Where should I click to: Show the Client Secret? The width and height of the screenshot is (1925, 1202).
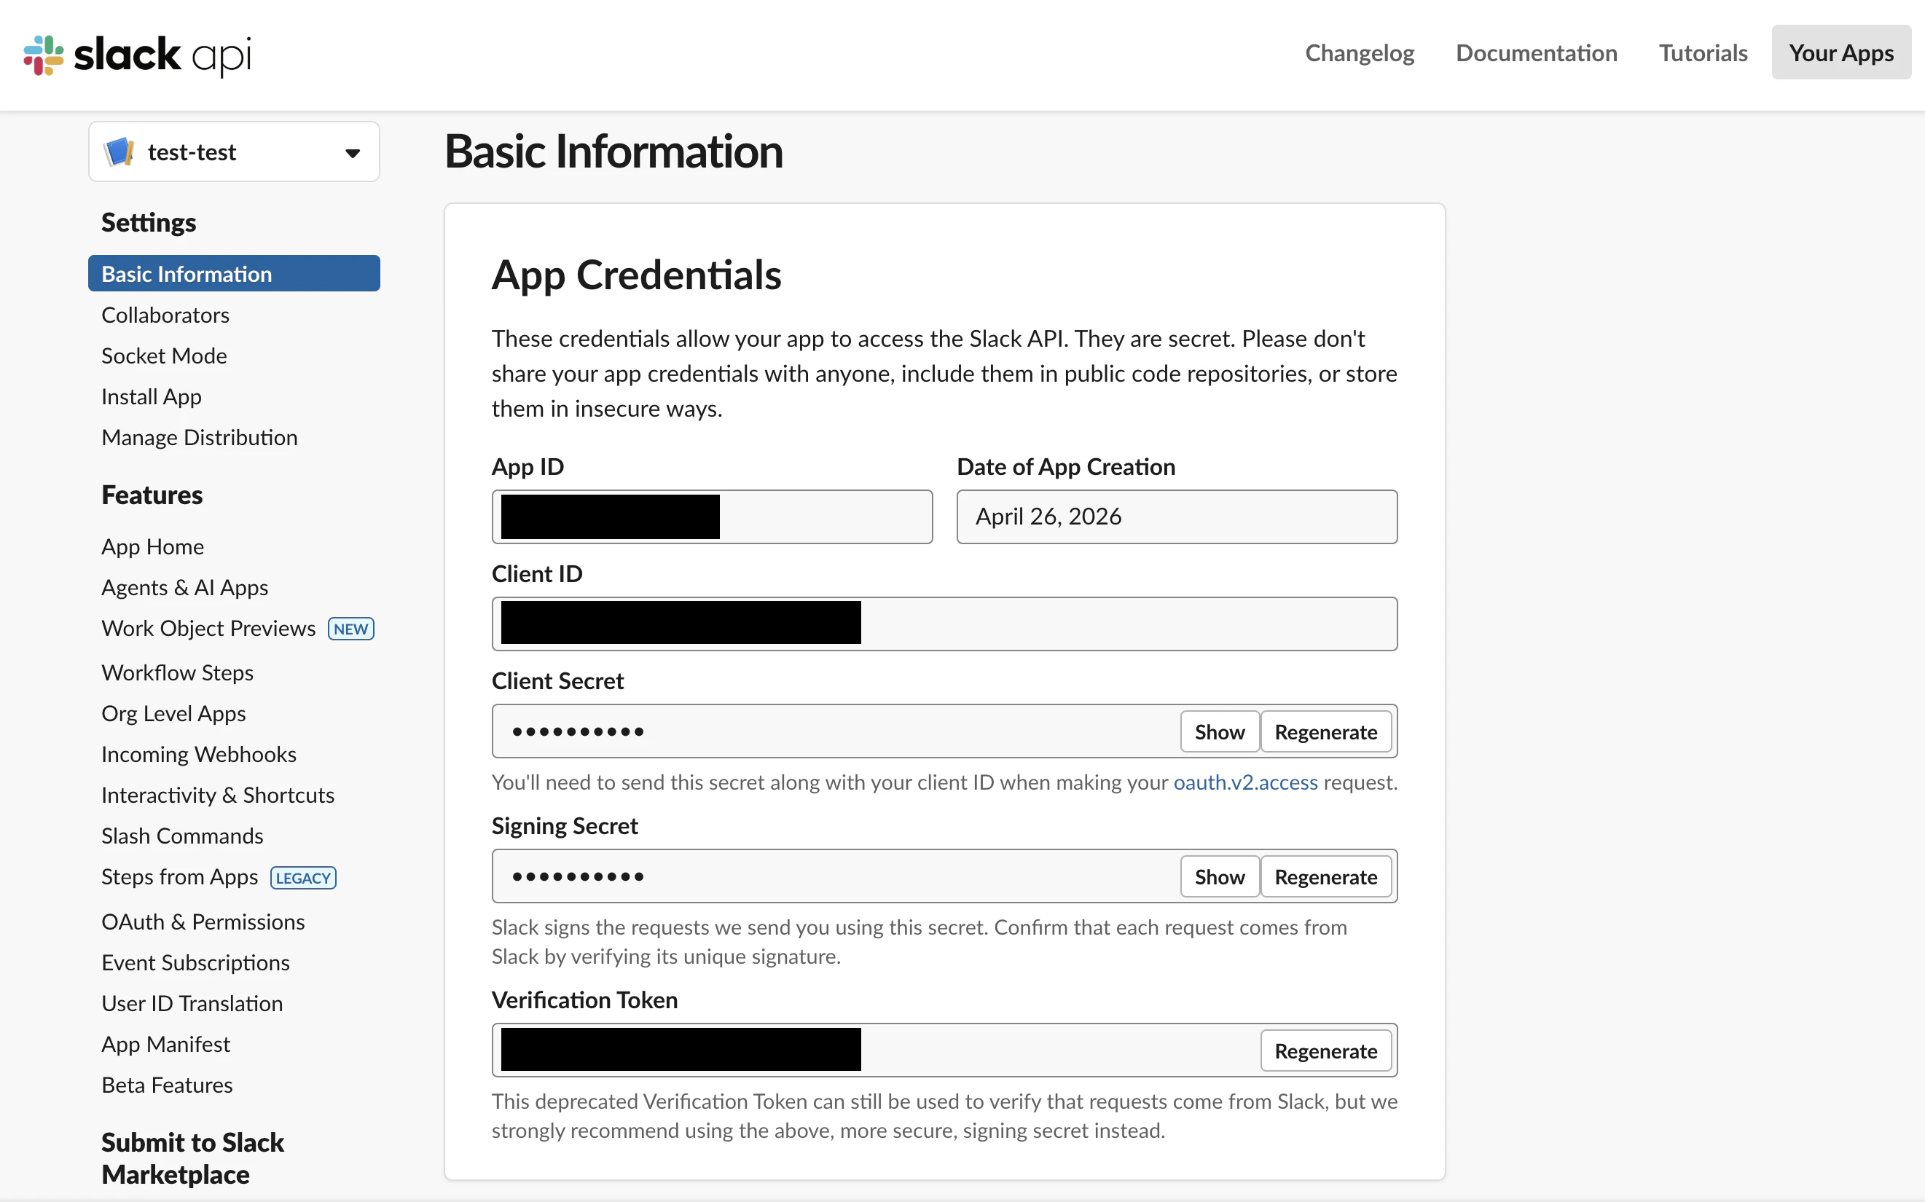coord(1219,731)
